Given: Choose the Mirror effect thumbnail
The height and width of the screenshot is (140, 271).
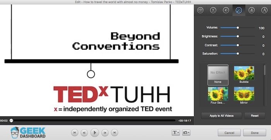Looking at the screenshot, I should point(244,95).
